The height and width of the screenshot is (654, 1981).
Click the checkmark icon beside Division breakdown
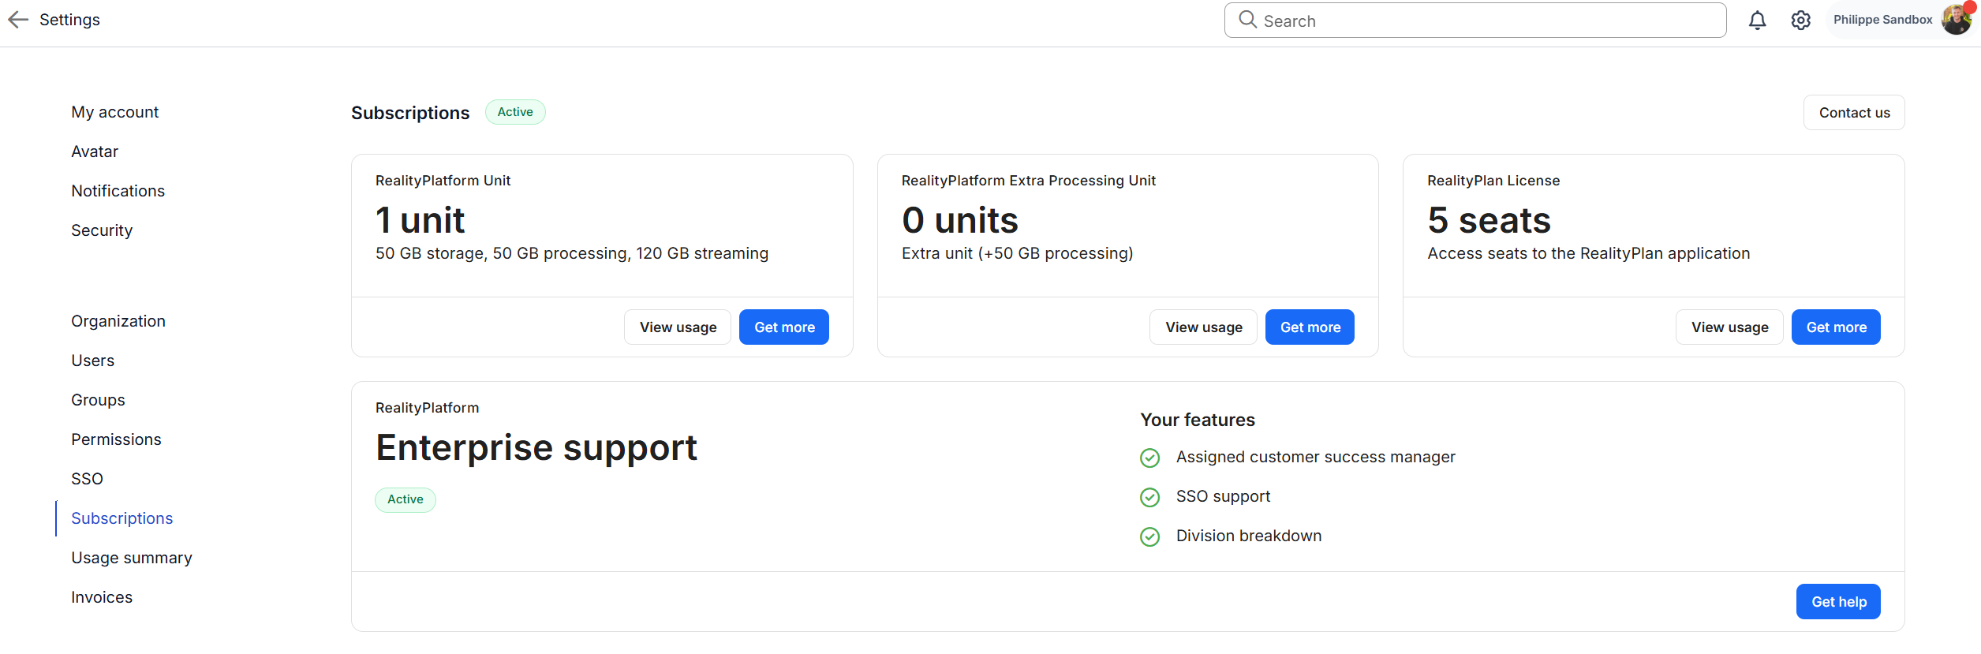tap(1149, 536)
